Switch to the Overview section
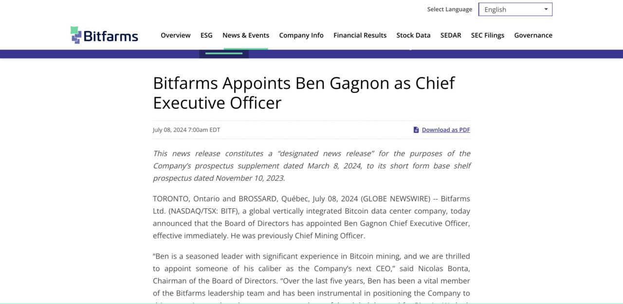 pos(176,35)
